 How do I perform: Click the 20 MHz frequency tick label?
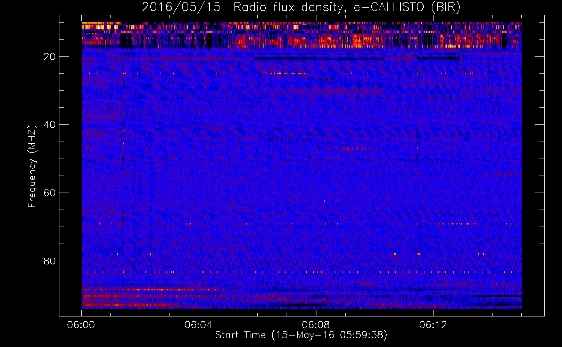pos(50,57)
